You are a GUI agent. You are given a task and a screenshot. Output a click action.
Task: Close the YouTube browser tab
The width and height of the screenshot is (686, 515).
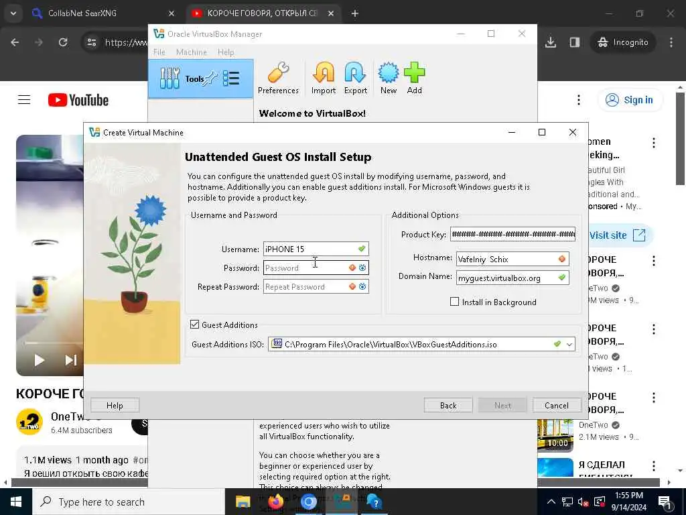coord(331,13)
